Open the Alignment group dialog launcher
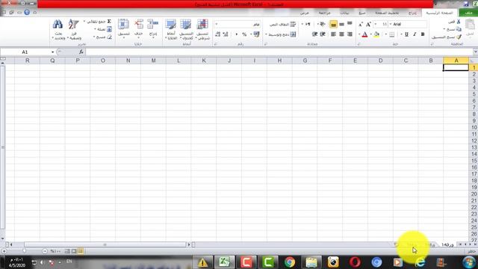The width and height of the screenshot is (478, 269). pyautogui.click(x=266, y=45)
